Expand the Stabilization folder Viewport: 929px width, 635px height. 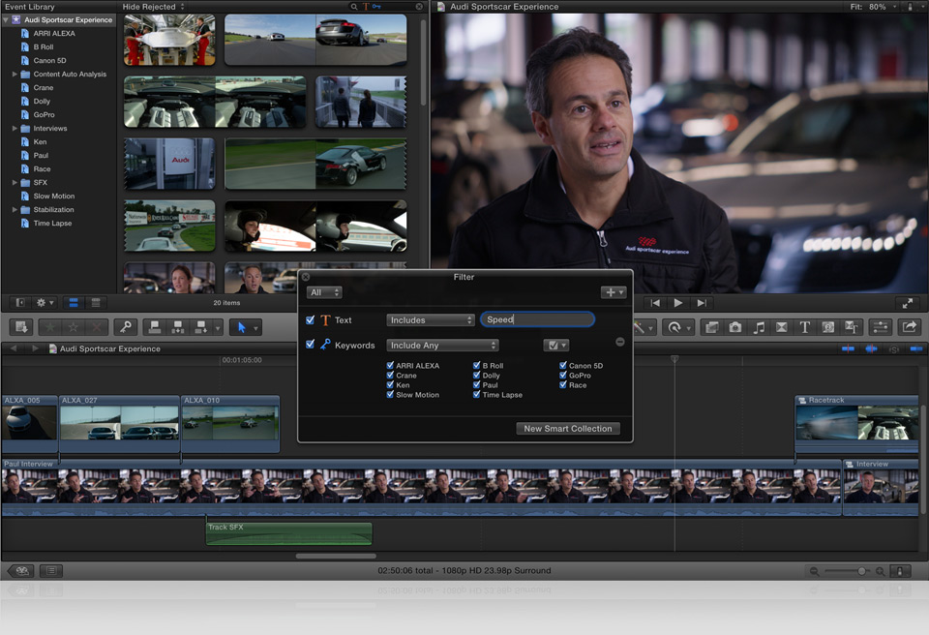15,209
